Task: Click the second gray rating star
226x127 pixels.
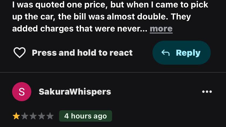Action: 25,116
